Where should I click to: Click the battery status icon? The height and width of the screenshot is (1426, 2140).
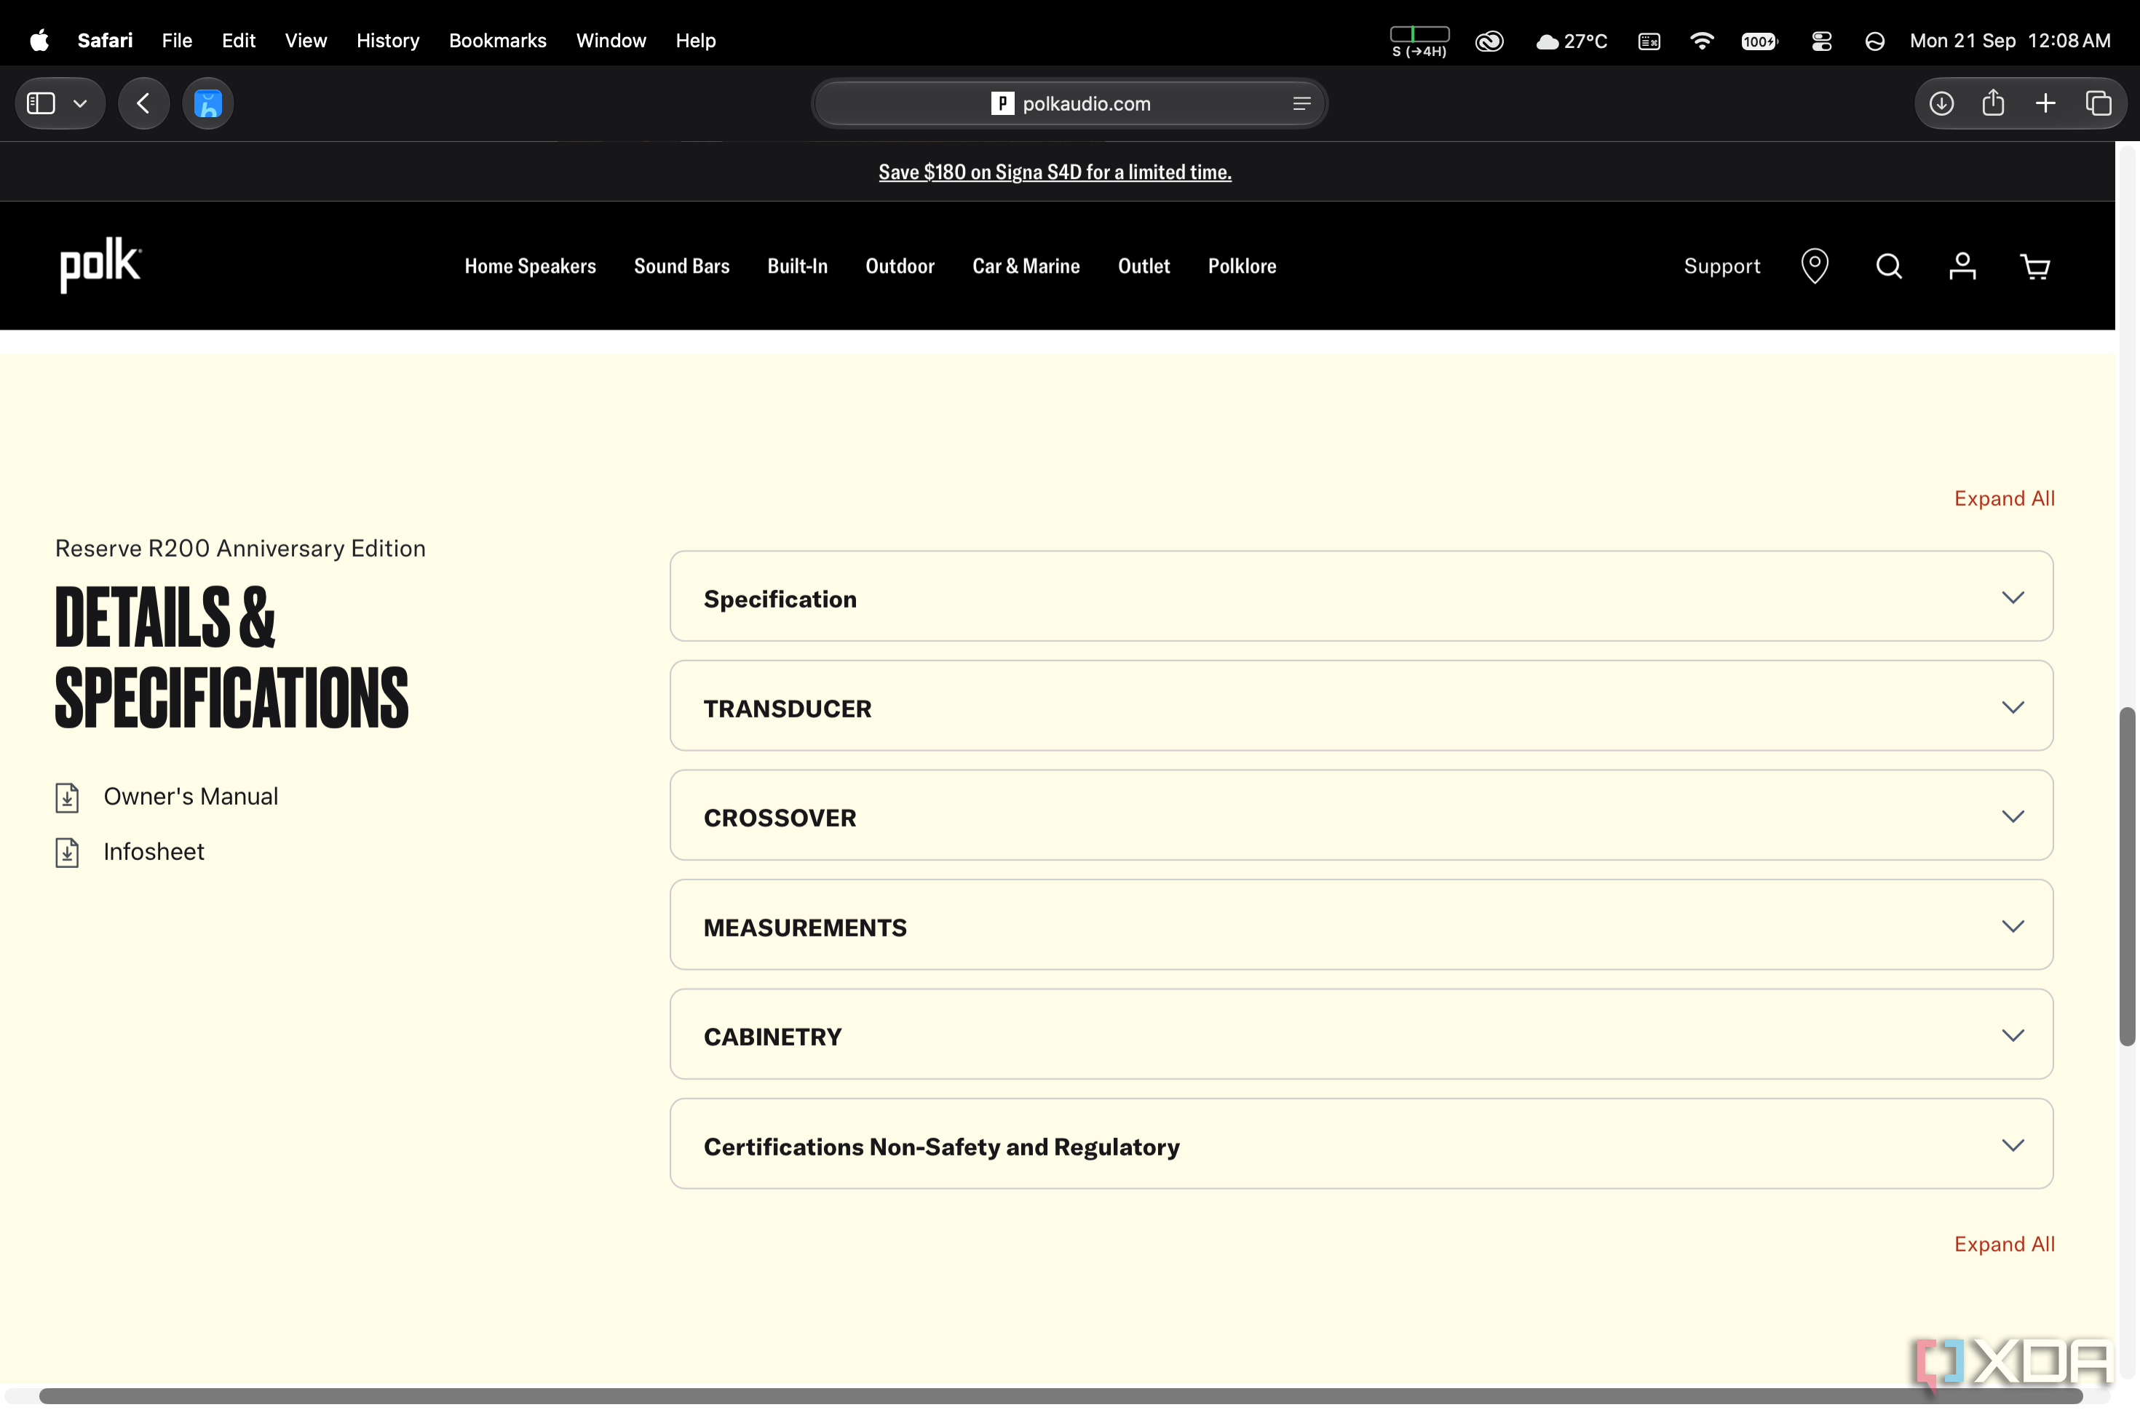[1760, 41]
